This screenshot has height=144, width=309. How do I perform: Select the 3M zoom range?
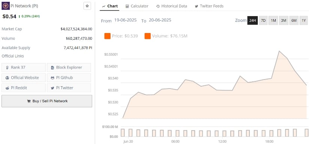pos(284,20)
